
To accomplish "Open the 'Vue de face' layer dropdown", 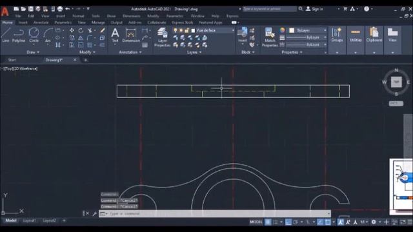I will pyautogui.click(x=213, y=30).
